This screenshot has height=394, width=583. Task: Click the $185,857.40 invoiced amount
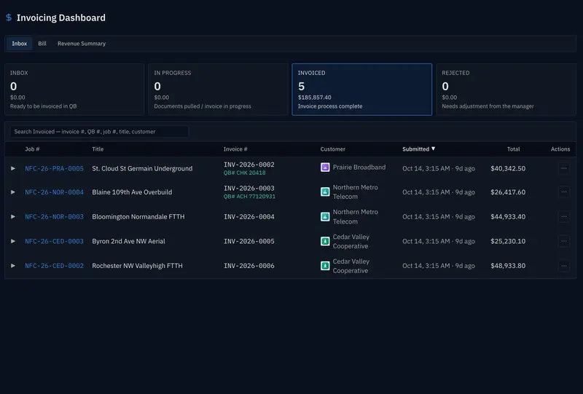point(315,98)
